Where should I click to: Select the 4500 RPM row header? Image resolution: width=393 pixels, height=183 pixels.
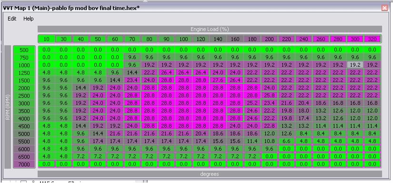pos(24,126)
